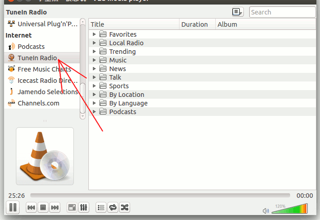Change playlist view mode button

tap(238, 12)
